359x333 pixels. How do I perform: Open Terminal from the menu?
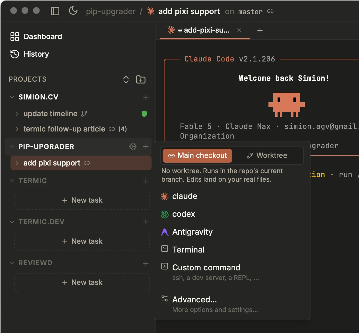(232, 250)
